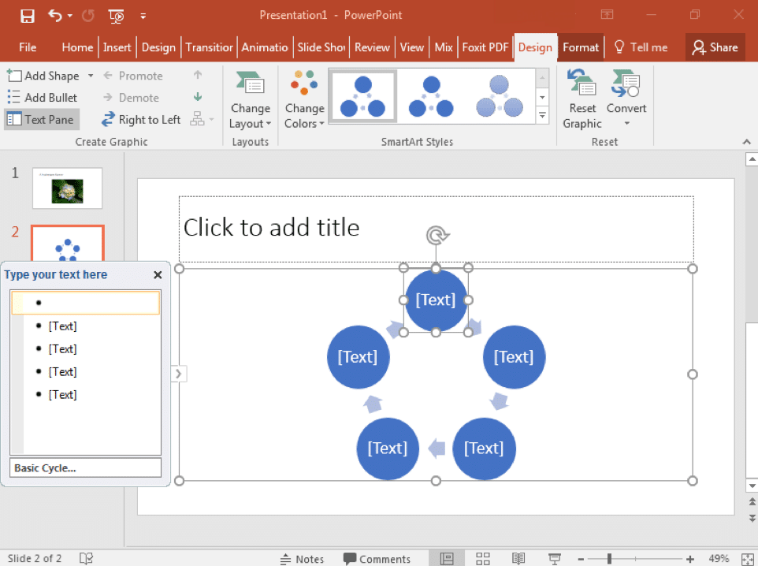Open the Insert ribbon tab
Screen dimensions: 758x566
tap(117, 47)
